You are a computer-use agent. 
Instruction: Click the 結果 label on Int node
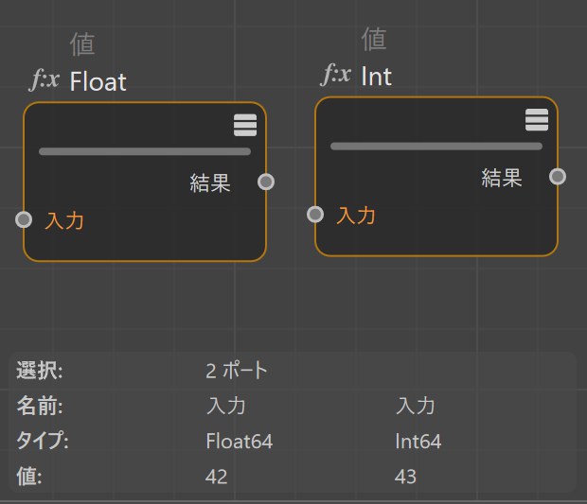[502, 178]
